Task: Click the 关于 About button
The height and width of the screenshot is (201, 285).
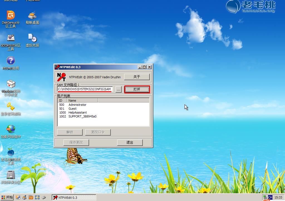Action: pyautogui.click(x=137, y=77)
